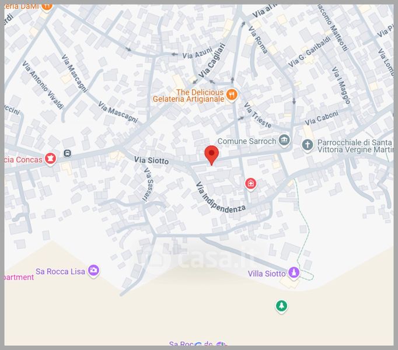
Task: Click the Villa Siotto purple marker
Action: (294, 273)
